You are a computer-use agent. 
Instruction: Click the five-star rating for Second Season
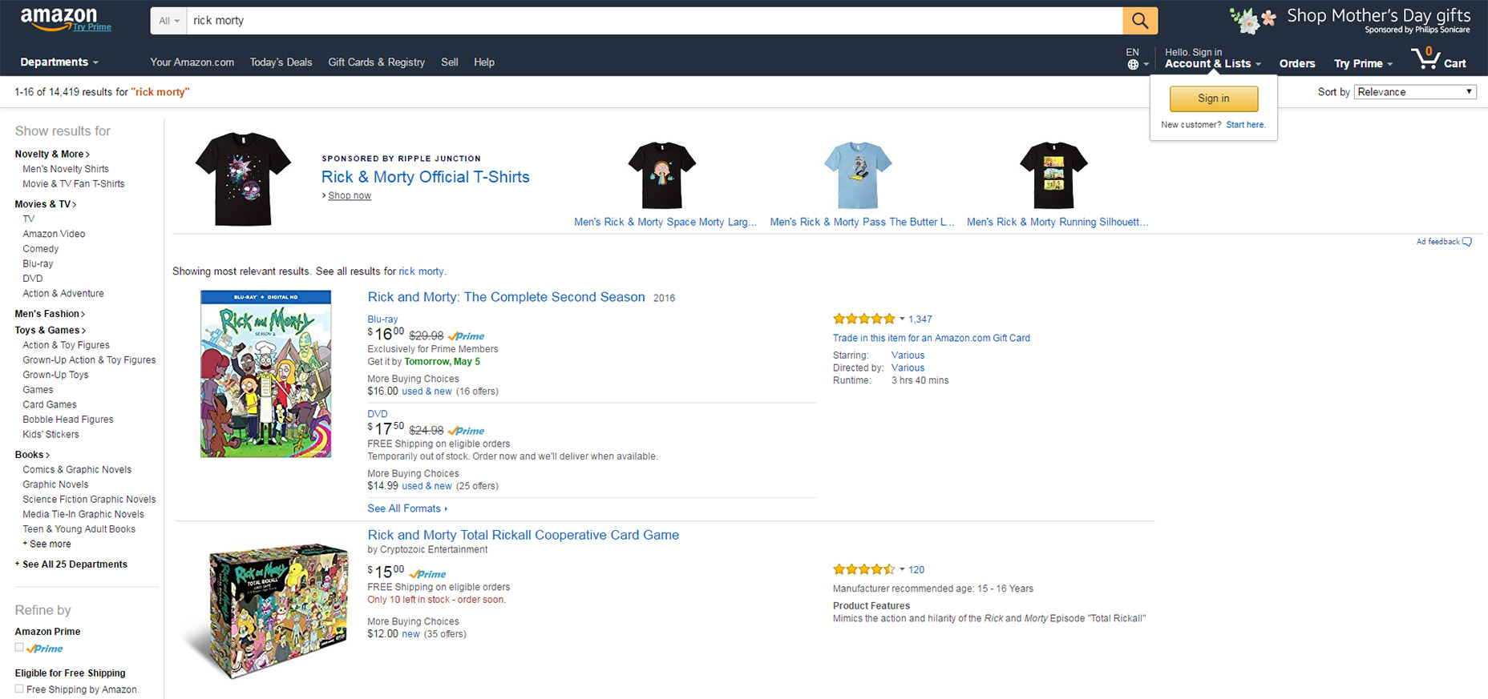tap(863, 319)
